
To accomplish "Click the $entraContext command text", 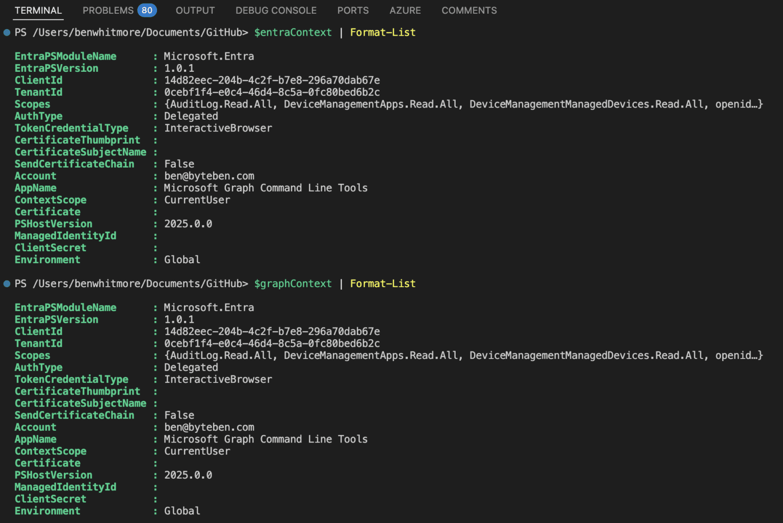I will (x=293, y=32).
